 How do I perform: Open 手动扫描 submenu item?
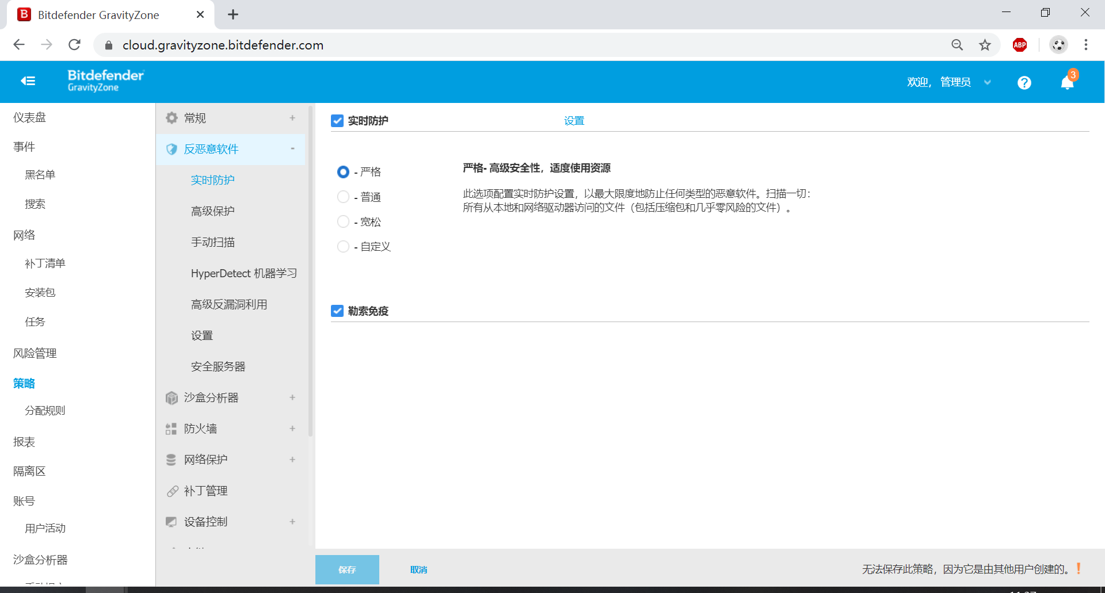[213, 242]
